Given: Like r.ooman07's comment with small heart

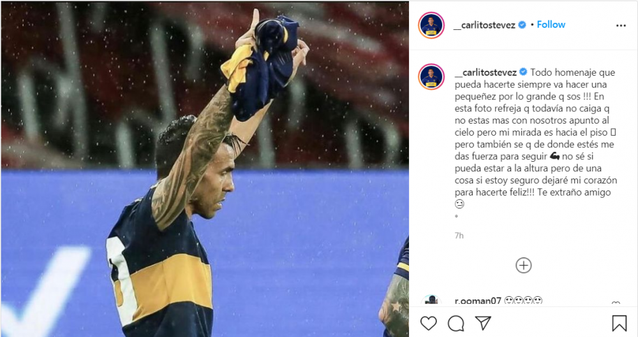Looking at the screenshot, I should pos(616,303).
